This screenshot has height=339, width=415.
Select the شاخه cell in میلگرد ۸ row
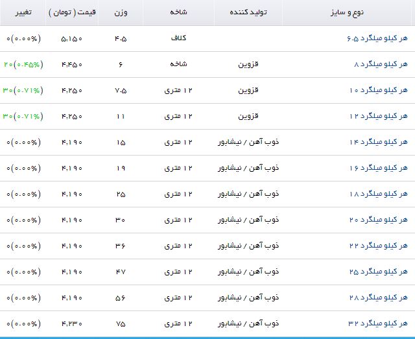179,64
